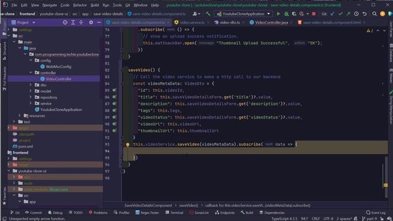393x221 pixels.
Task: Click the green Run button
Action: (278, 14)
